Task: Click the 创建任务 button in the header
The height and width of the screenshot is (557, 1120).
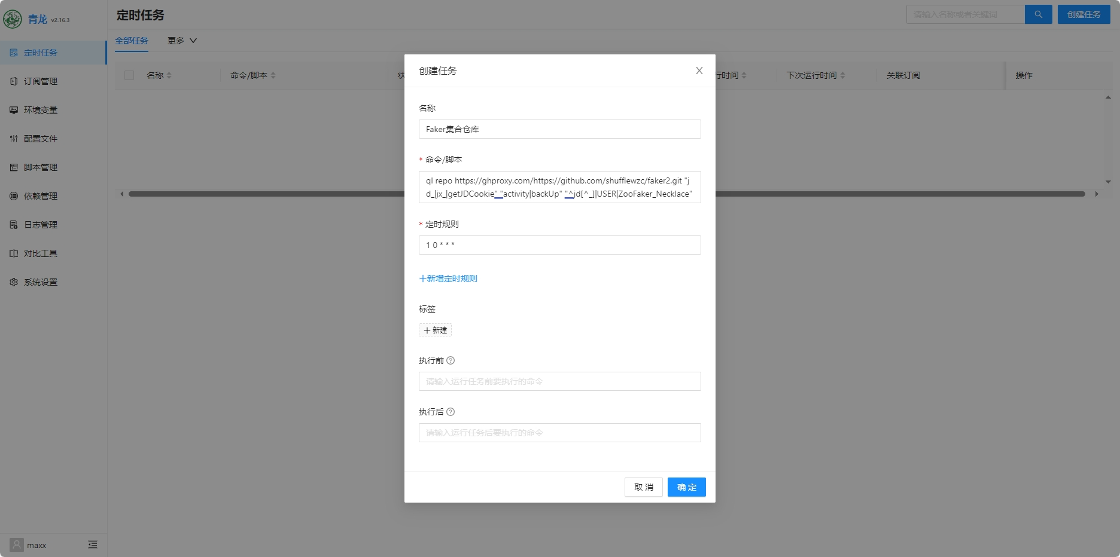Action: point(1084,14)
